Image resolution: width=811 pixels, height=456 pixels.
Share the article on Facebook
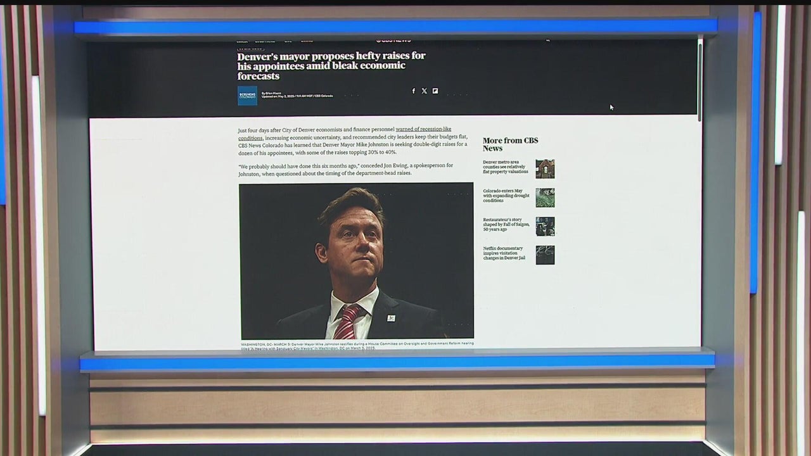[414, 91]
